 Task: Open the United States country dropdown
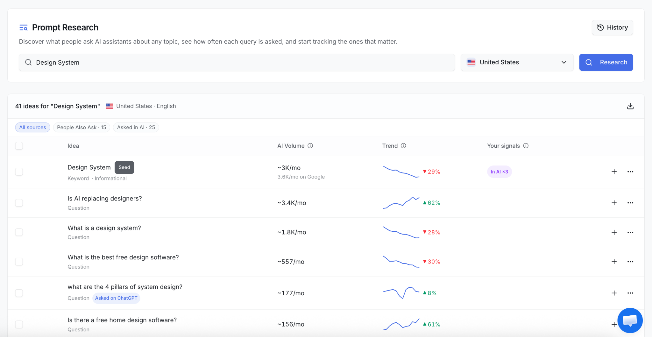tap(517, 62)
